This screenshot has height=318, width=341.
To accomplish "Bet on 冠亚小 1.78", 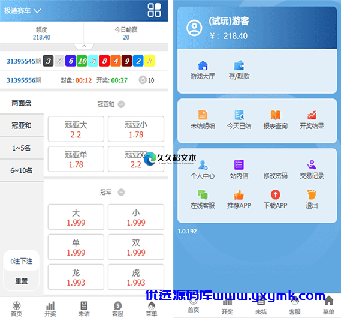I will coord(136,129).
